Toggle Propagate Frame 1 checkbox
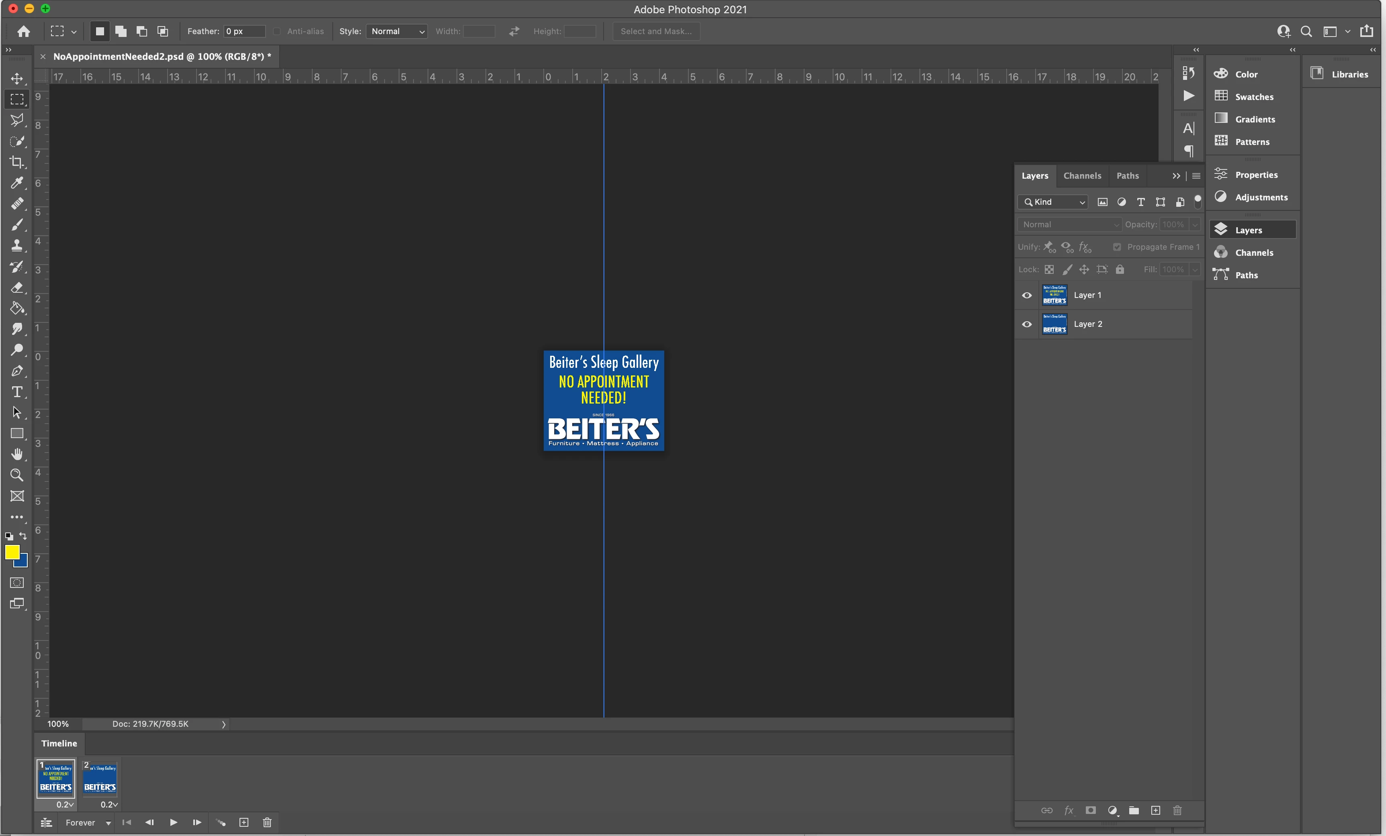Screen dimensions: 1386x836 coord(1117,247)
